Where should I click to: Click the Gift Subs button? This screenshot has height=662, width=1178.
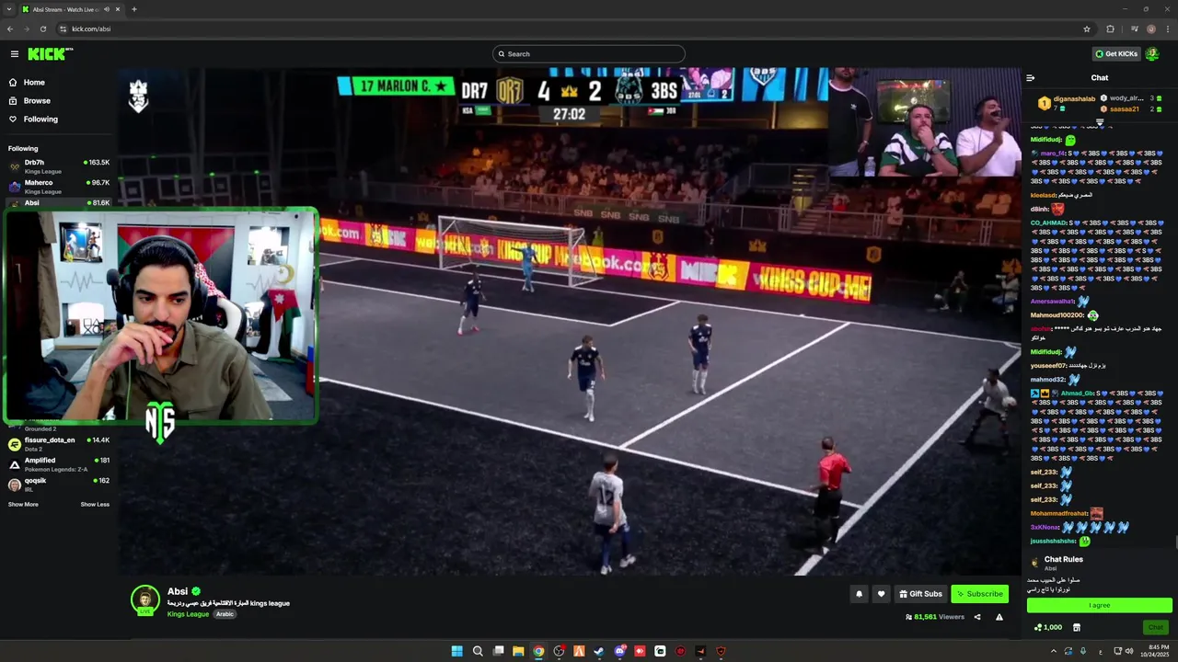(920, 594)
